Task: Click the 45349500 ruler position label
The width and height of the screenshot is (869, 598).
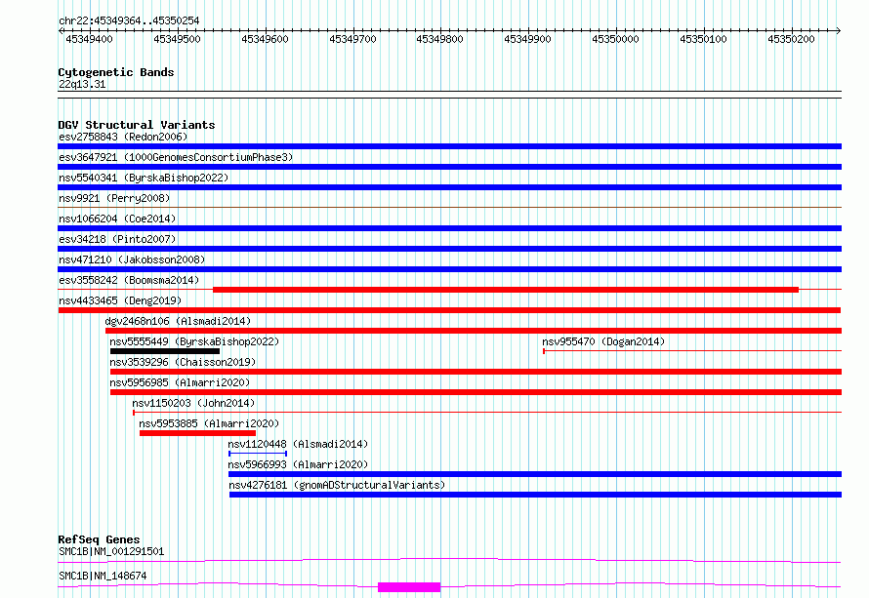Action: [x=177, y=39]
